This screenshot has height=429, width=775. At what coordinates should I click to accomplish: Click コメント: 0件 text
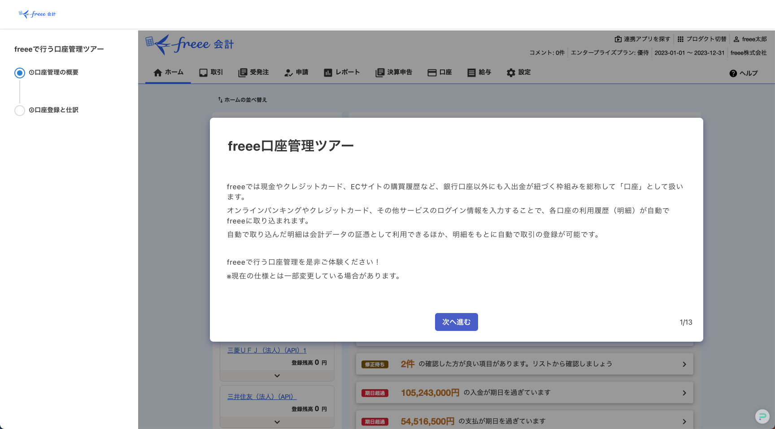(x=547, y=53)
